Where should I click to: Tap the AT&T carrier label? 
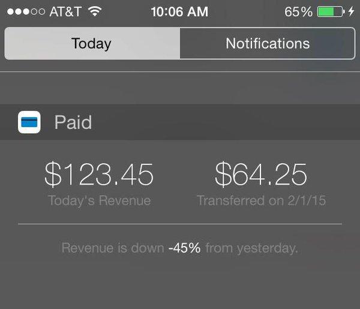point(65,11)
